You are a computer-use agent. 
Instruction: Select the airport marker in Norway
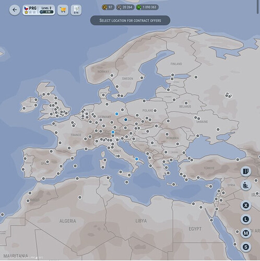pos(112,75)
